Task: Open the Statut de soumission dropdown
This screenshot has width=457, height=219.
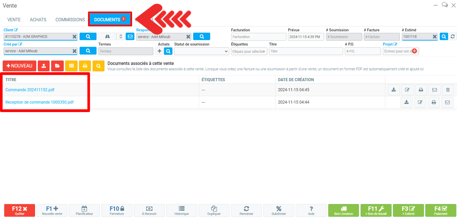Action: pyautogui.click(x=202, y=51)
